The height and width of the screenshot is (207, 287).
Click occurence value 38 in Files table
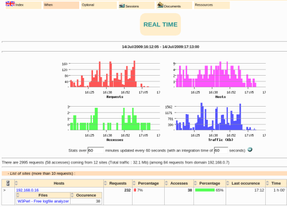98,201
